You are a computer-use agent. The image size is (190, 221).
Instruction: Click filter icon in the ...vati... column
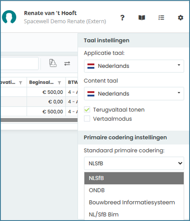point(20,82)
